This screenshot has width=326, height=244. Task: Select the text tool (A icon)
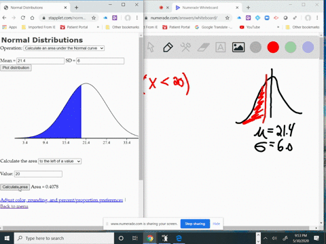pos(221,47)
